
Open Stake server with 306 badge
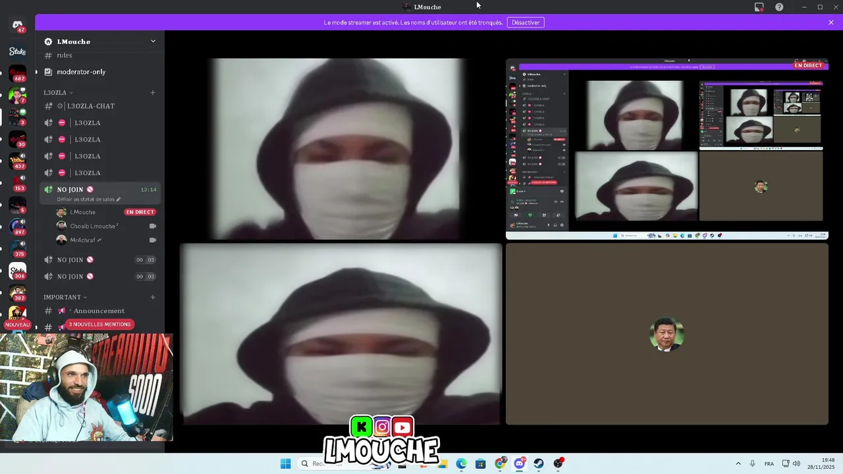18,271
